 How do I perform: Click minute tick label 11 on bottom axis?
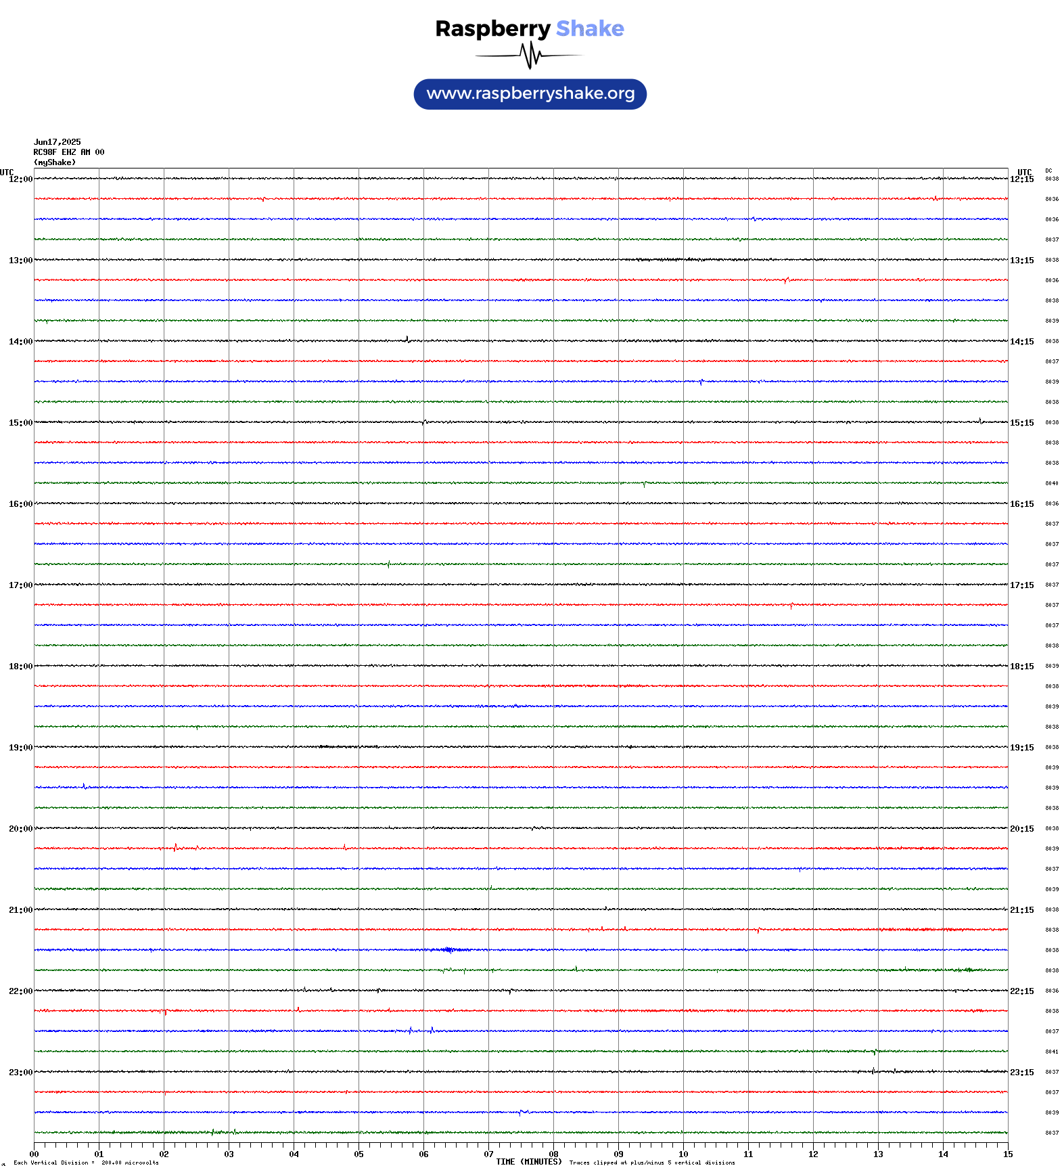(x=748, y=1154)
